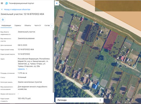The width and height of the screenshot is (141, 104).
Task: Click the back arrow beside Назад к найденным объектам
Action: point(2,10)
